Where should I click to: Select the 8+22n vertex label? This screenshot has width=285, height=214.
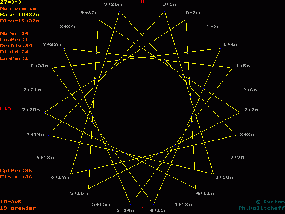[39, 66]
